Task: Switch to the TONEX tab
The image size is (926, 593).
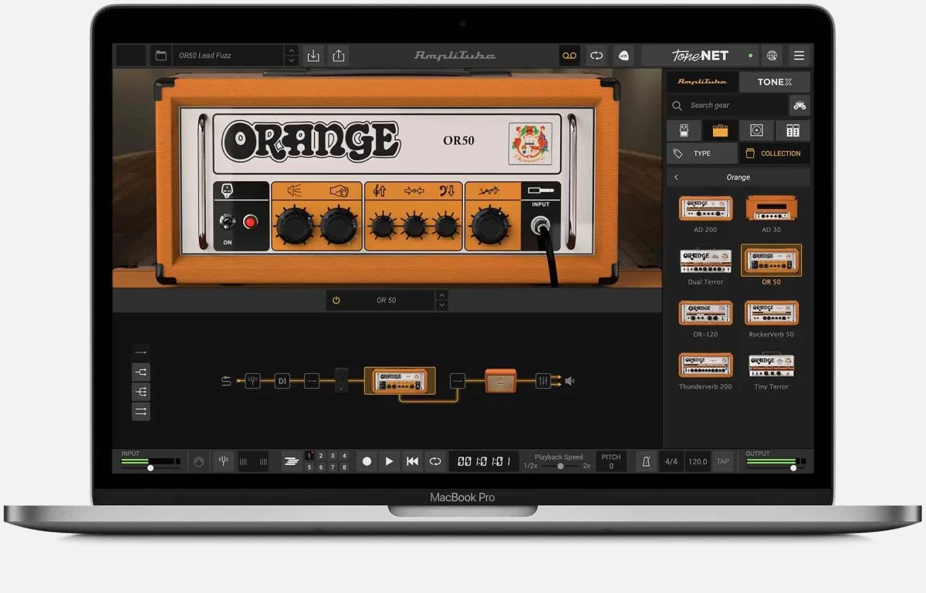Action: (774, 81)
